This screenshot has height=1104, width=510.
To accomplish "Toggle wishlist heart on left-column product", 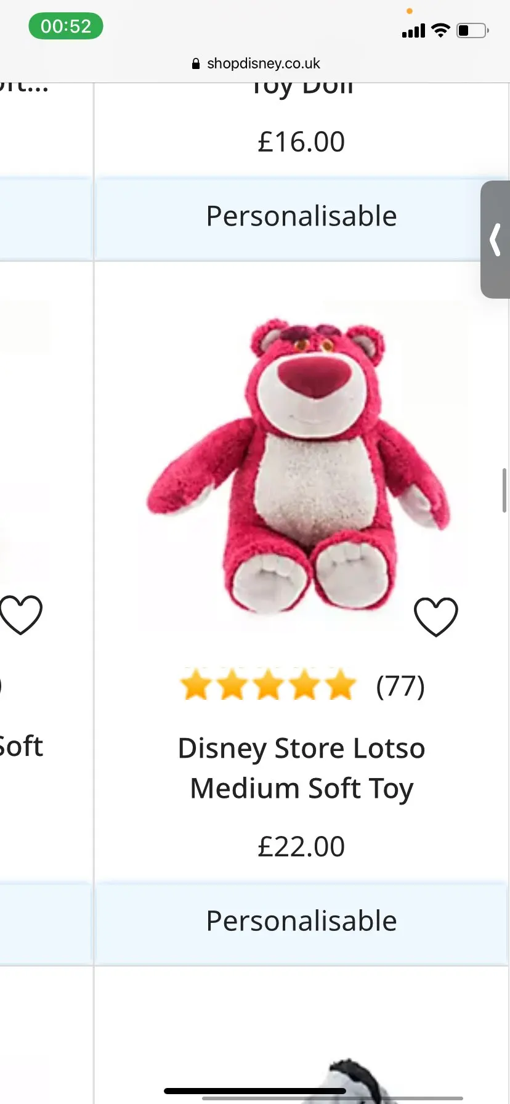I will [21, 614].
